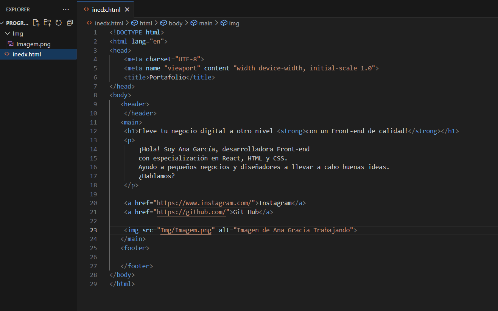Click the New Folder icon in Explorer

(x=47, y=23)
